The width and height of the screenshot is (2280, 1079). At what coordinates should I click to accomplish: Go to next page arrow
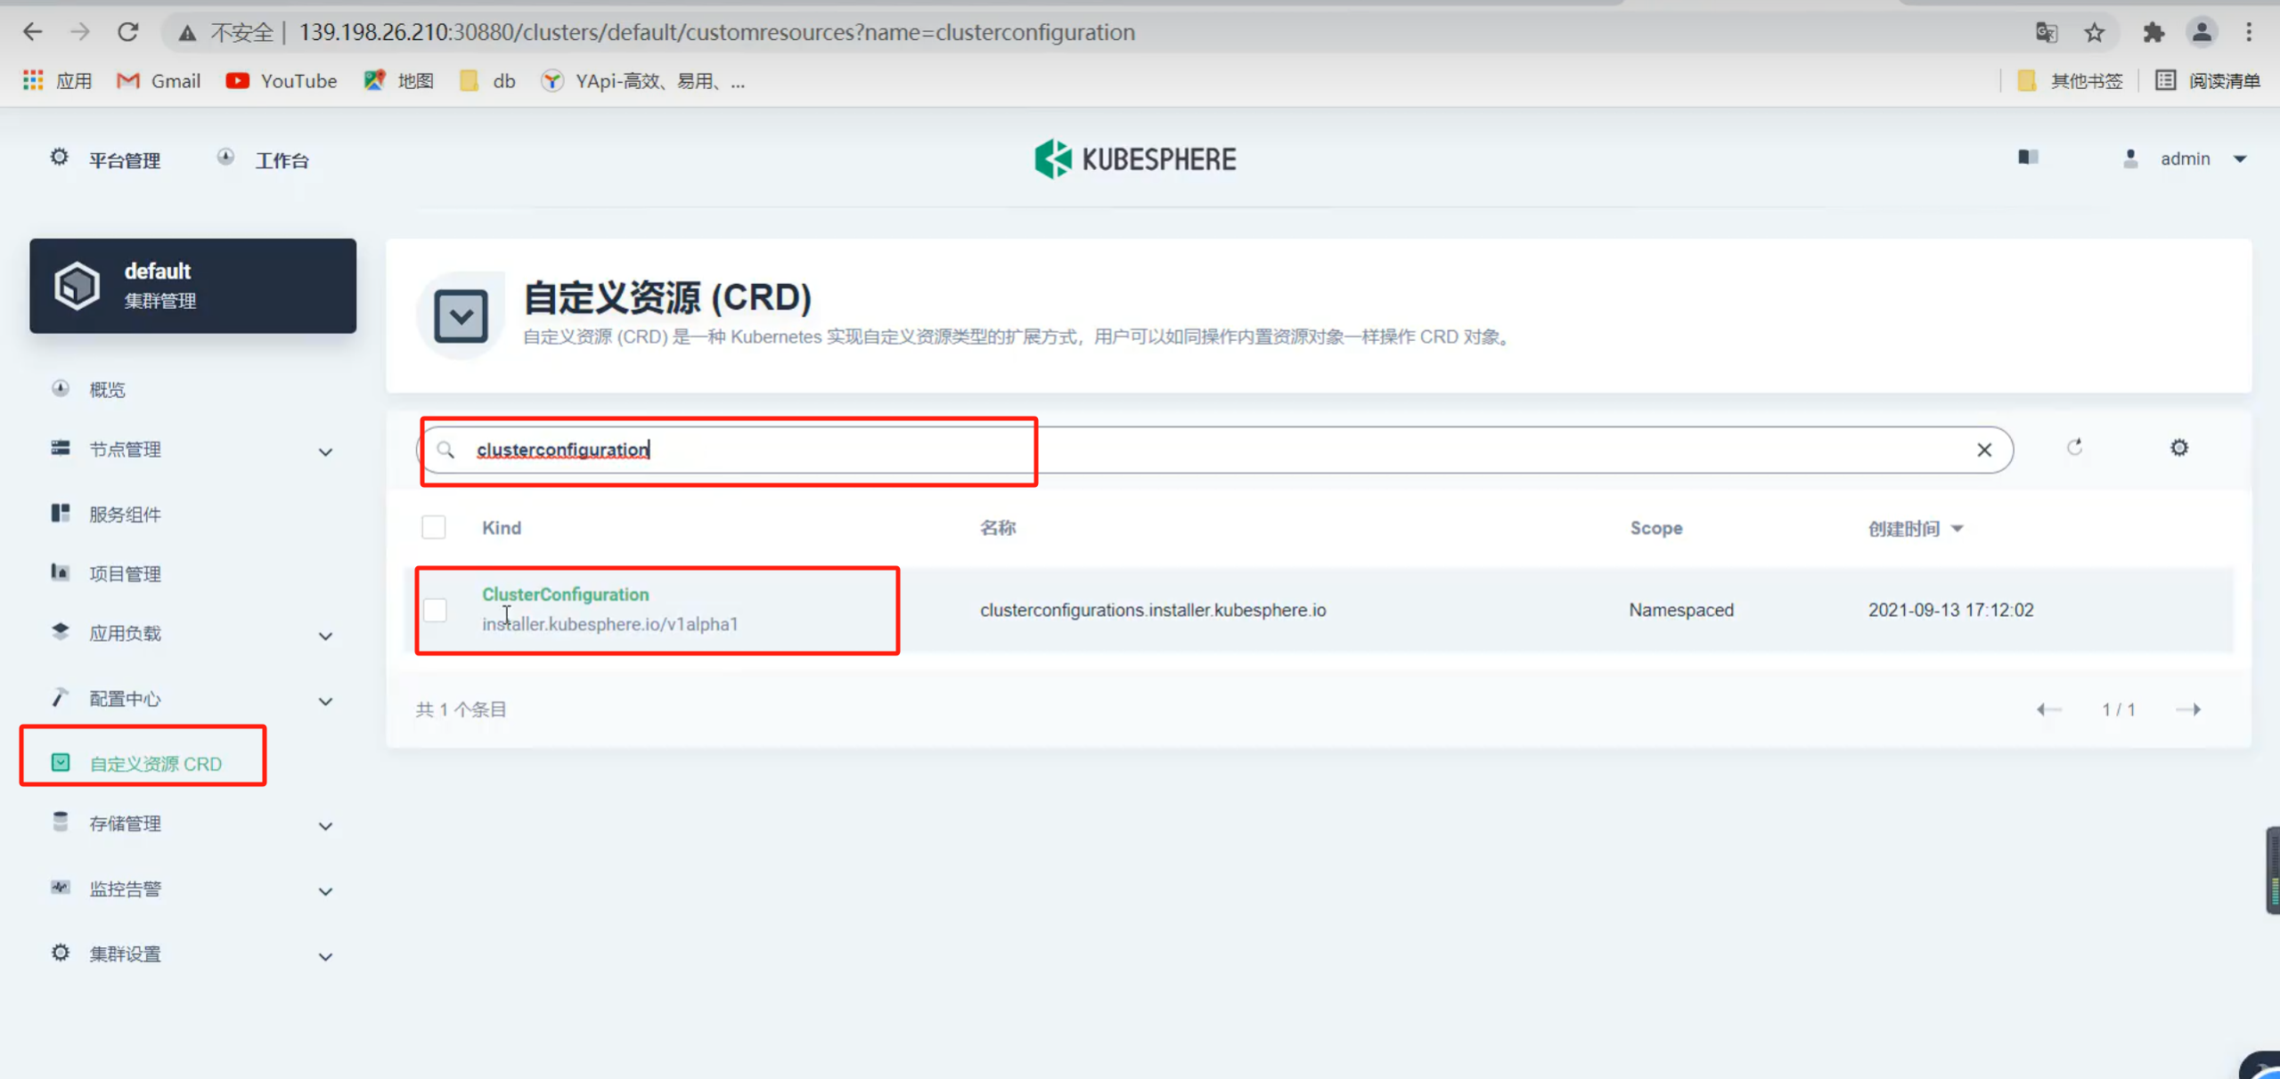coord(2188,710)
